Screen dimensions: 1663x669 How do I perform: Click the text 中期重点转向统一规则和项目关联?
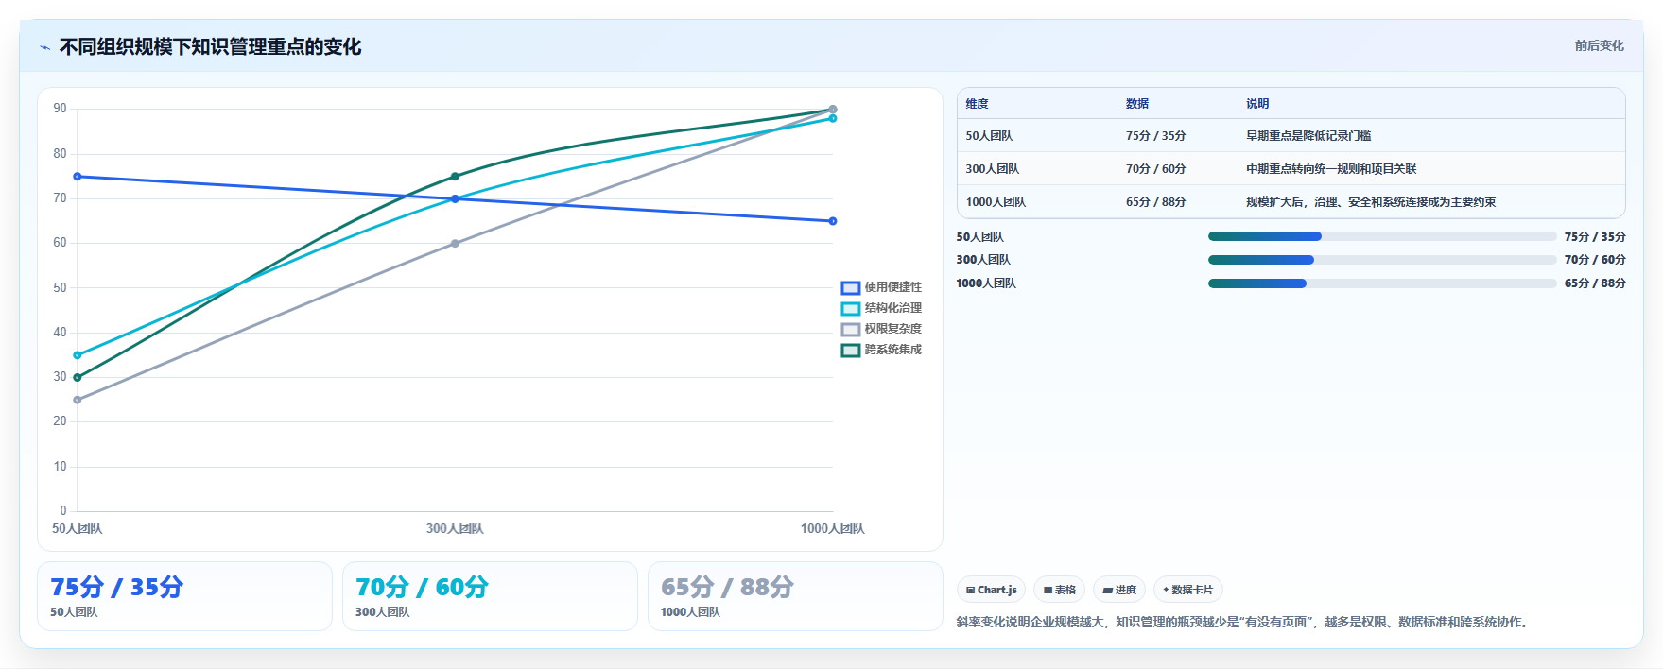[x=1330, y=169]
